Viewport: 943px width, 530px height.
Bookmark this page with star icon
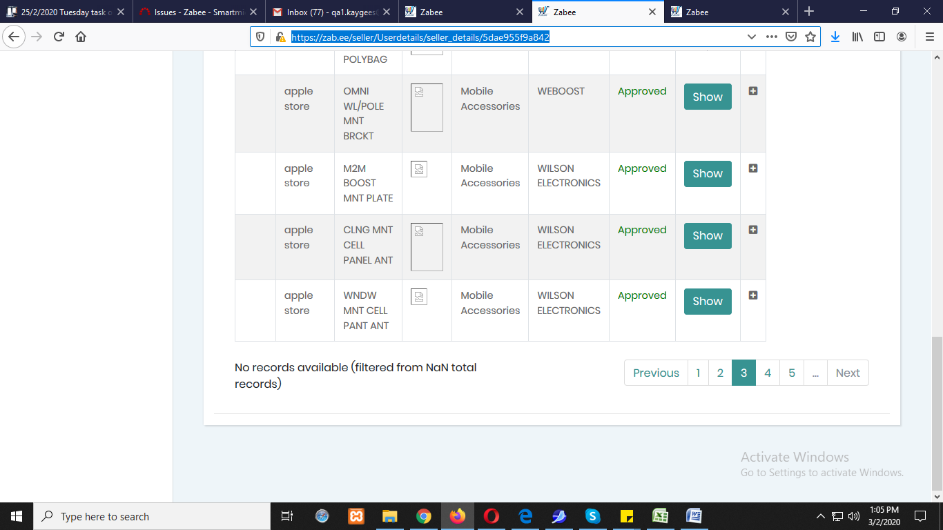[x=810, y=37]
